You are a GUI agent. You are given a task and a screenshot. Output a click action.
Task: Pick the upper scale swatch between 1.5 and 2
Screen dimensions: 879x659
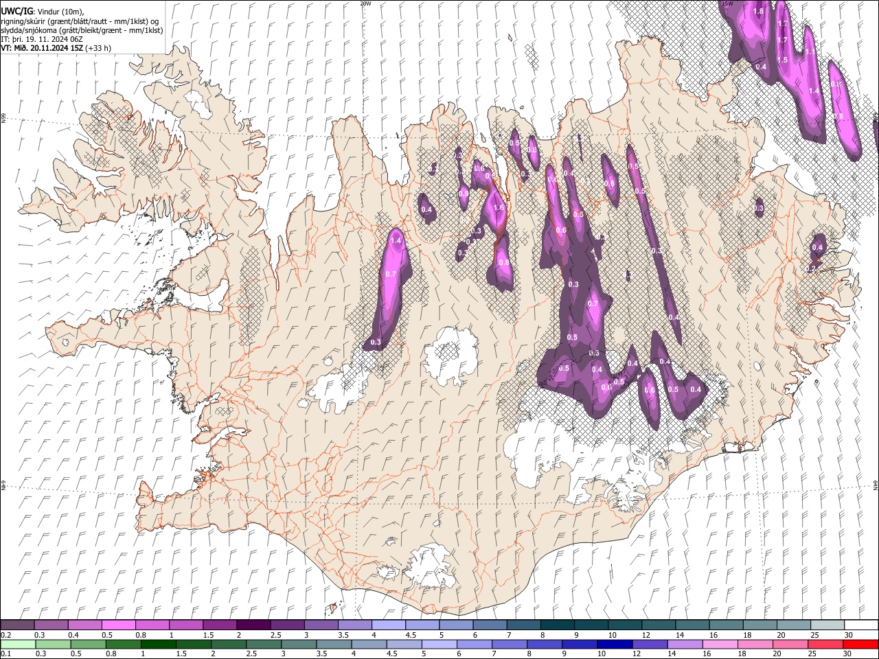tap(219, 625)
